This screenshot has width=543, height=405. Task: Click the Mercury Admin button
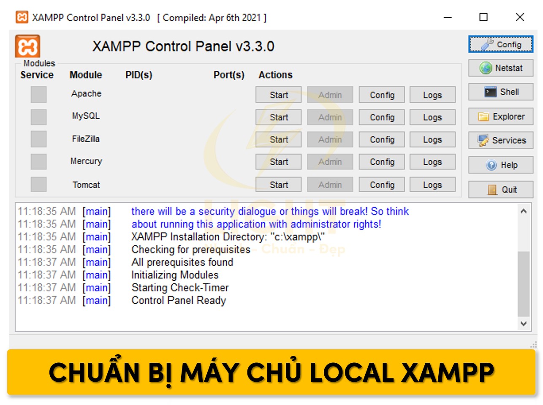330,162
